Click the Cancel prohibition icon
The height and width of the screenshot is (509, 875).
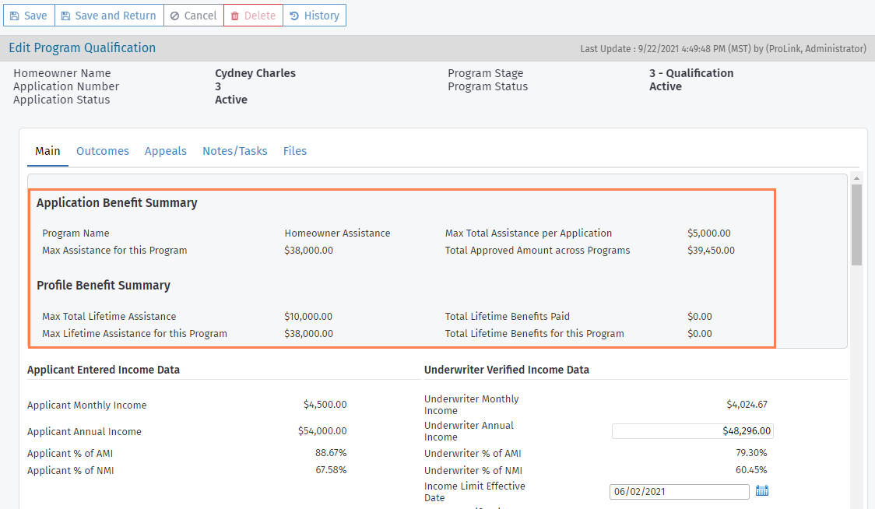(176, 15)
